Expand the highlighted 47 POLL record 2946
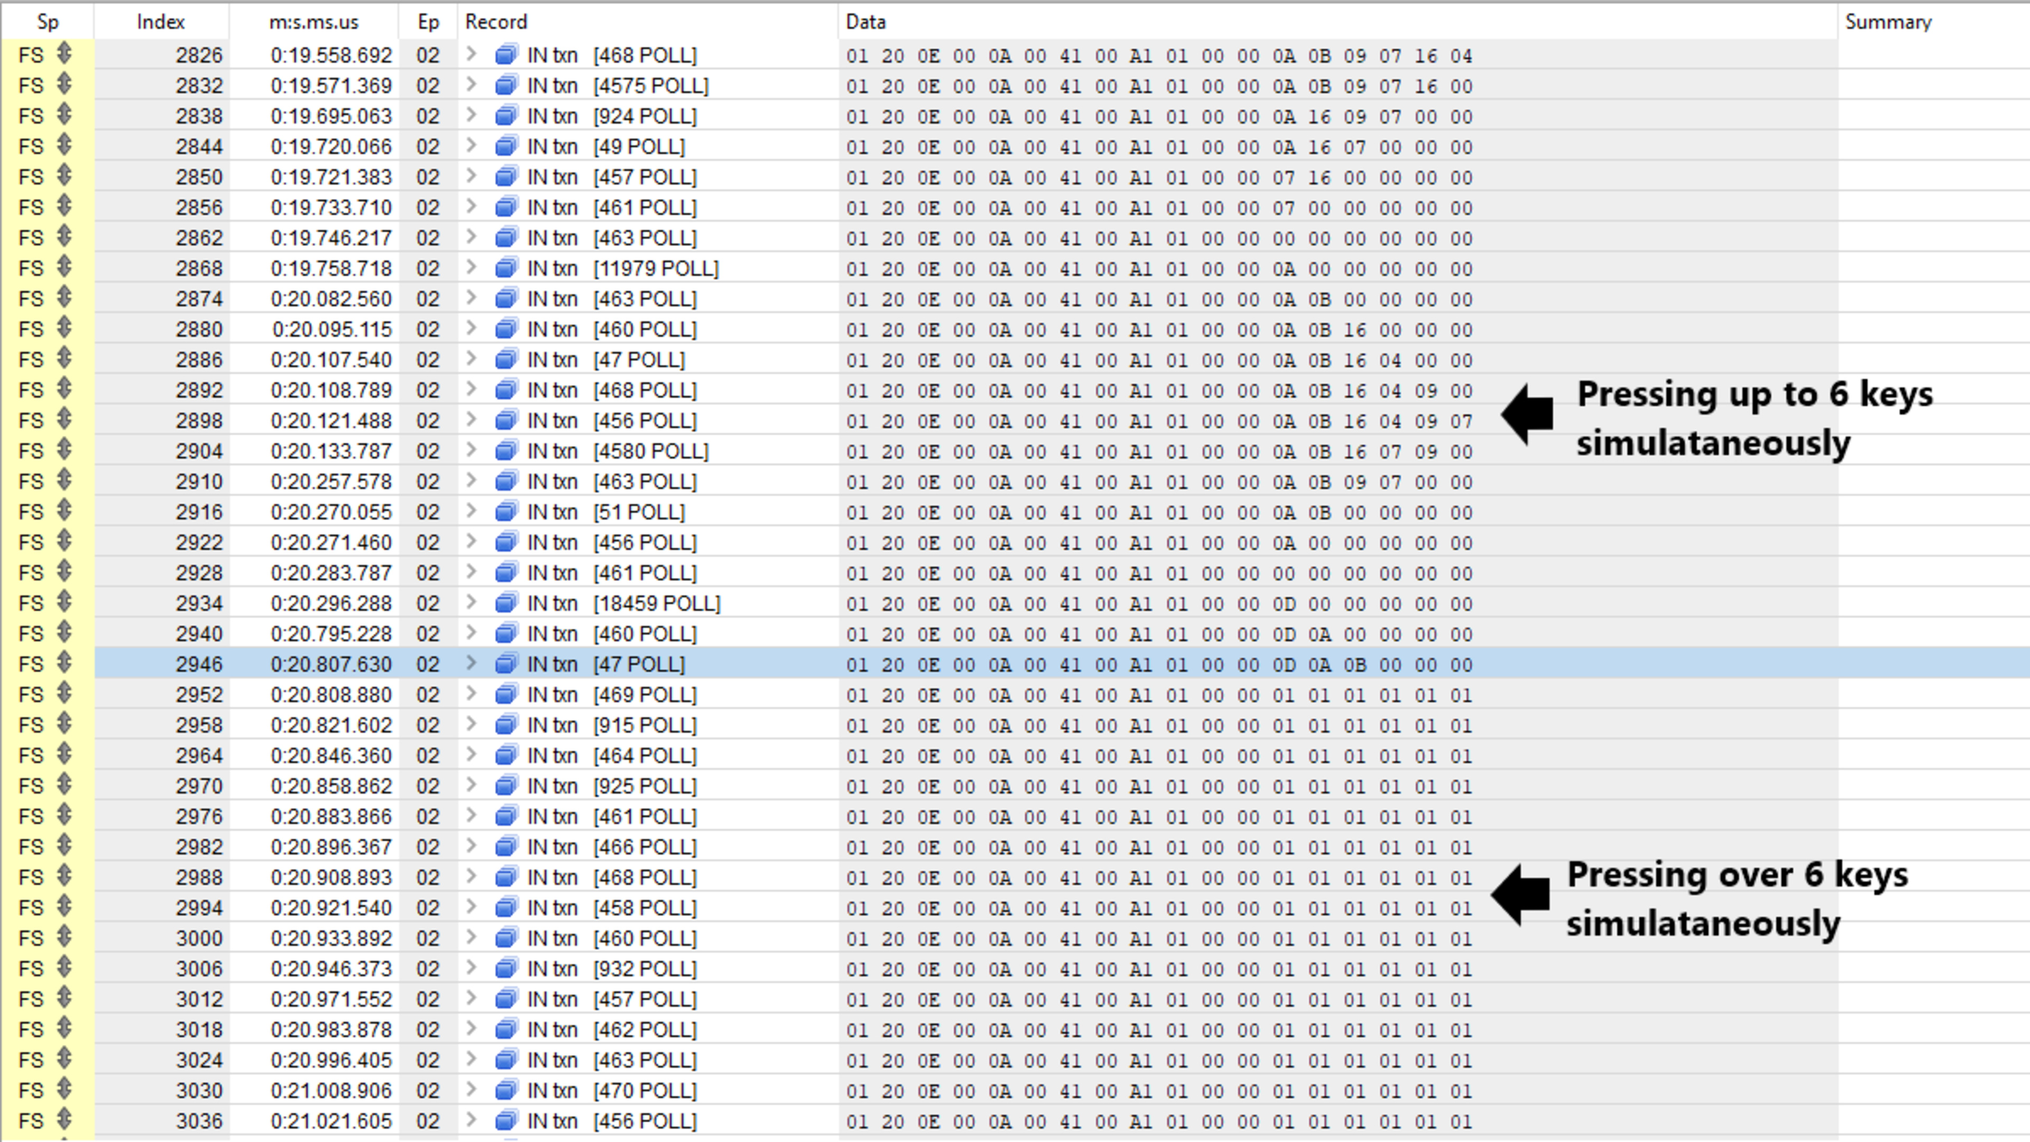 click(x=471, y=664)
